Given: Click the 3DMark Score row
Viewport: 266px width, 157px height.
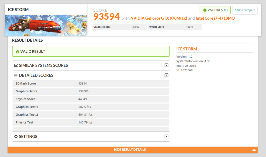Looking at the screenshot, I should (x=91, y=84).
